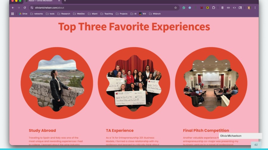This screenshot has height=150, width=268.
Task: Click the Study Abroad photo
Action: [57, 83]
